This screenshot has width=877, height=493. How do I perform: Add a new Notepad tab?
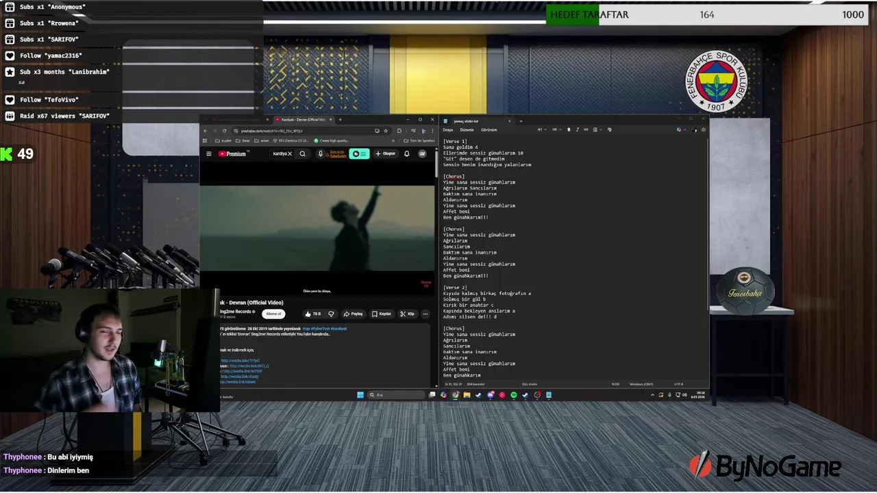pos(521,121)
